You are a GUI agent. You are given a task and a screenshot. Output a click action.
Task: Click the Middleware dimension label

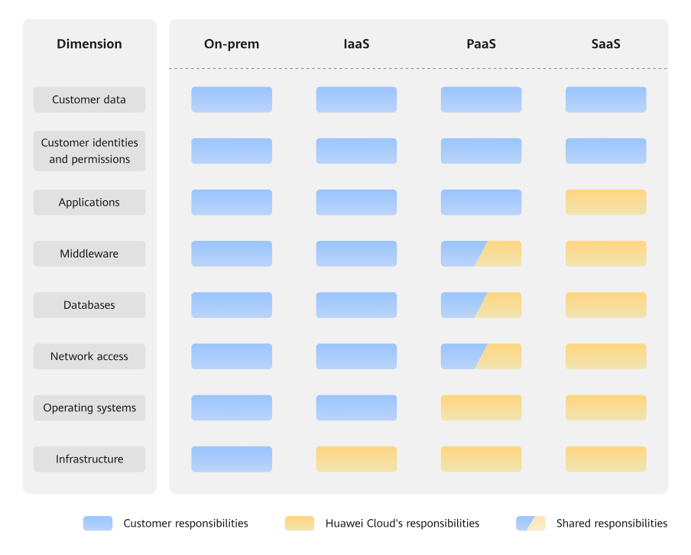click(x=89, y=254)
